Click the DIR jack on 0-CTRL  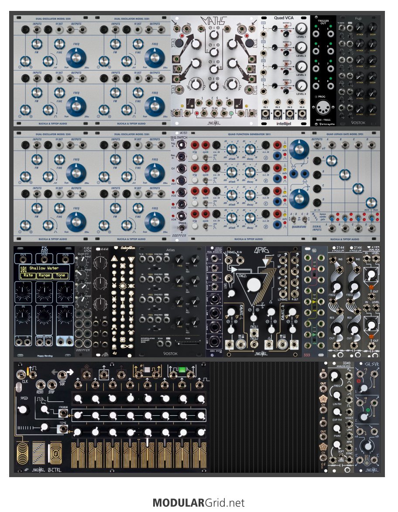62,376
